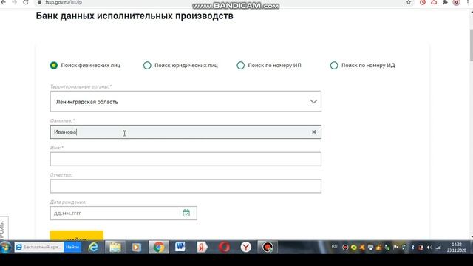The width and height of the screenshot is (473, 266).
Task: Select Поиск по номеру ИД option
Action: coord(334,65)
